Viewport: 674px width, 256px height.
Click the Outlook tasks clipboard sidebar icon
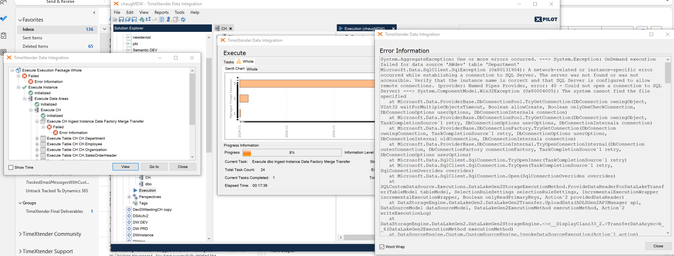coord(4,35)
